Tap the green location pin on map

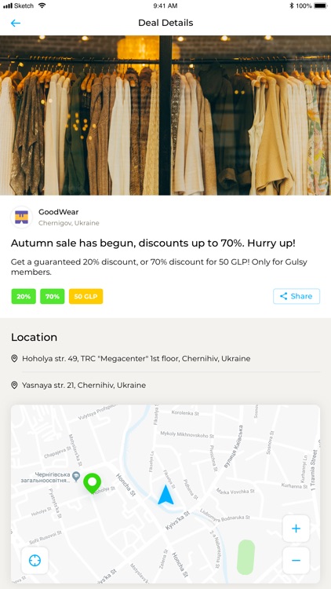(x=92, y=483)
